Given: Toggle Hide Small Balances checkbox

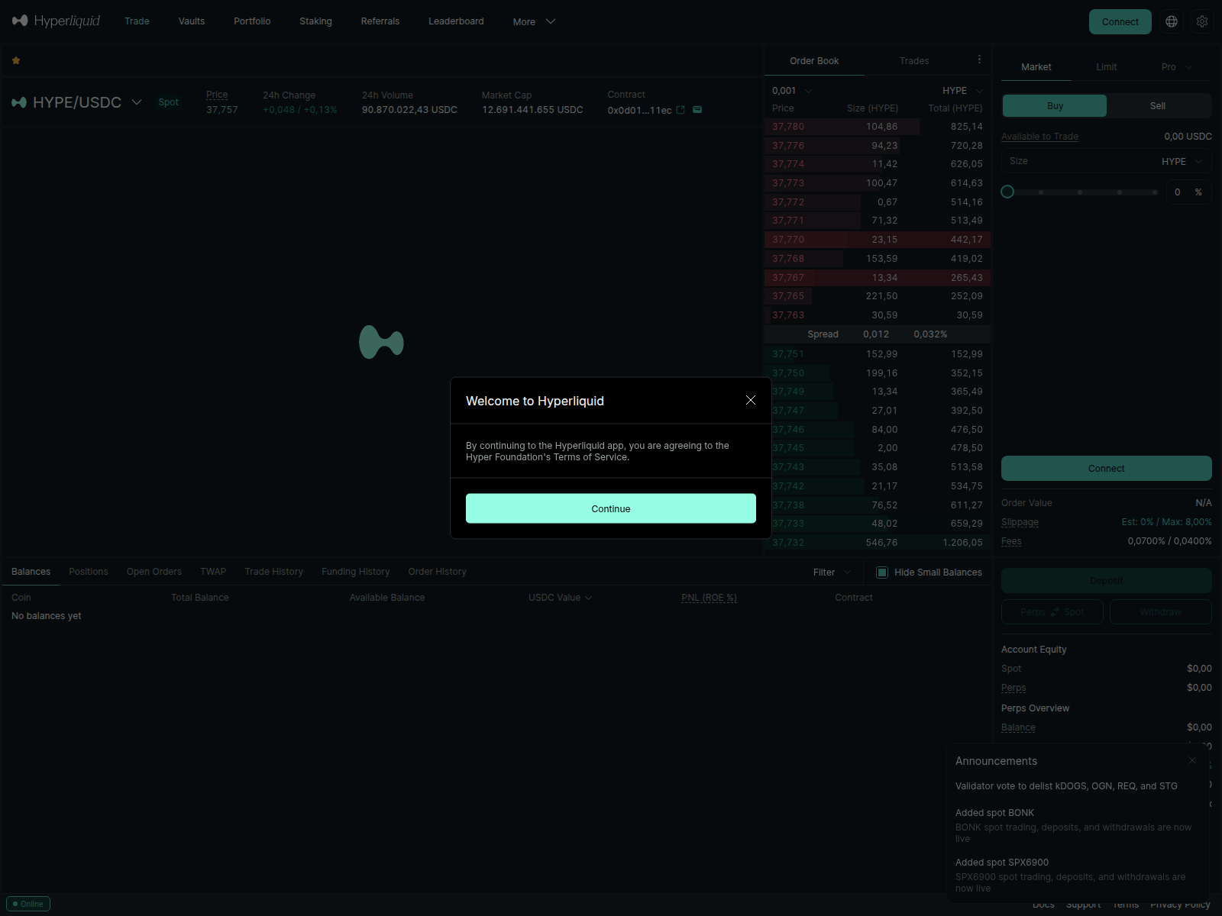Looking at the screenshot, I should (882, 572).
